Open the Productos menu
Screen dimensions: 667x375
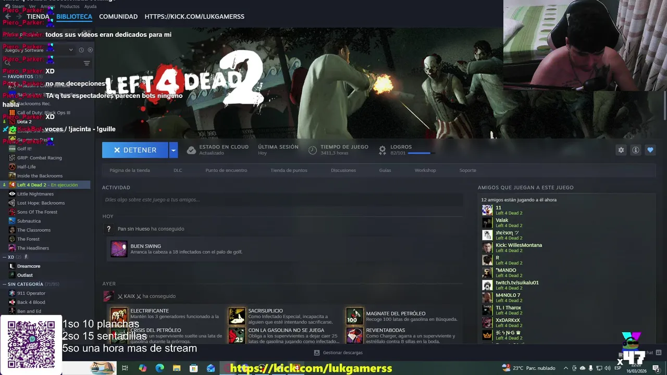click(x=69, y=6)
